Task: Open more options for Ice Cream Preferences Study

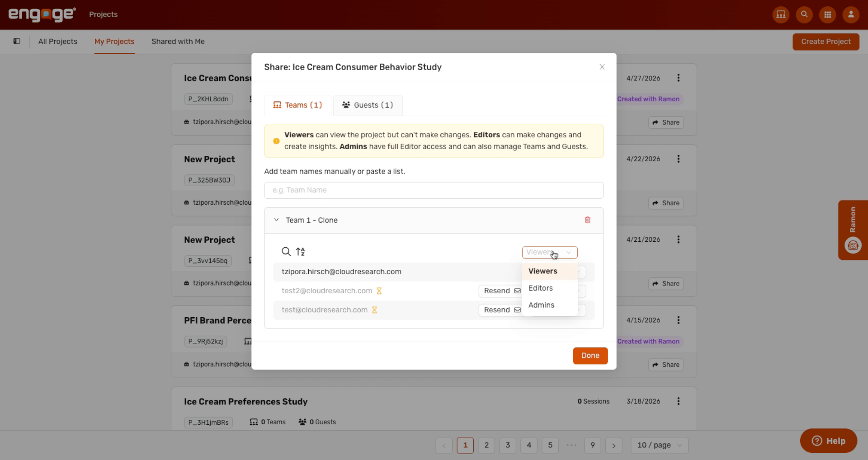Action: 678,401
